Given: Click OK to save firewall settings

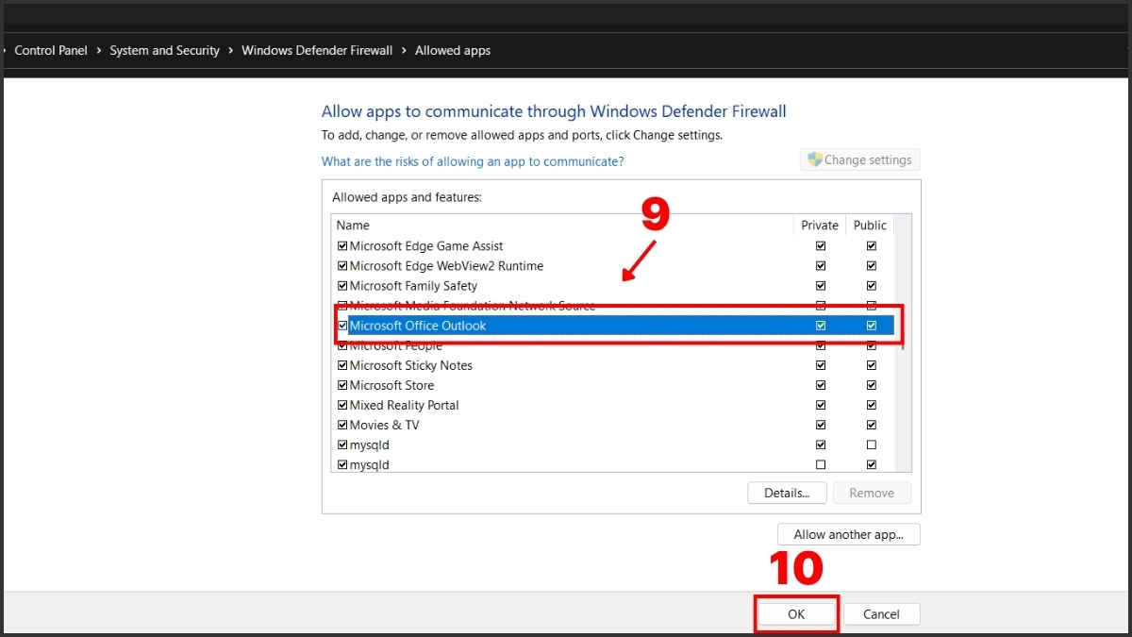Looking at the screenshot, I should point(796,614).
